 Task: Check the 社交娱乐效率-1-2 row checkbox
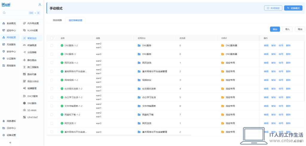click(x=52, y=88)
